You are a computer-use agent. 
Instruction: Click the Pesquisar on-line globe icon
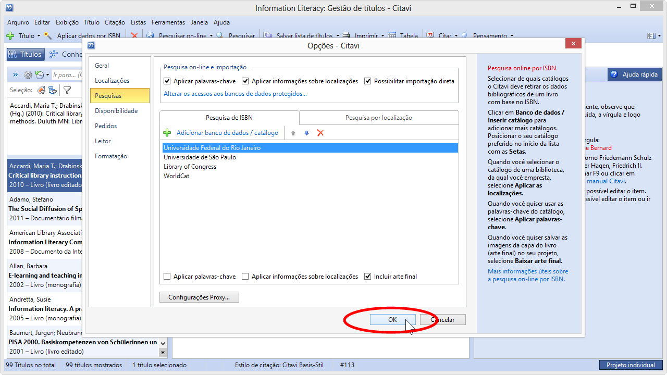(150, 36)
